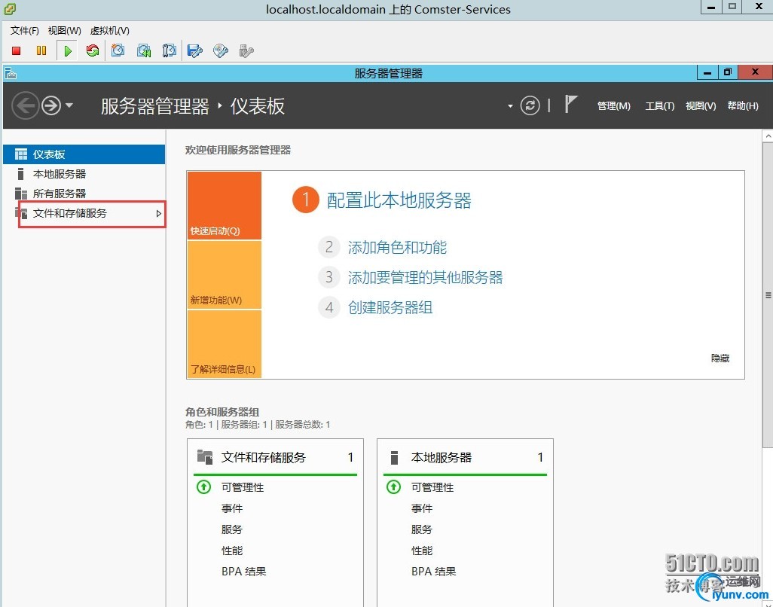This screenshot has width=773, height=607.
Task: Click the Revert to Snapshot toolbar icon
Action: tap(144, 50)
